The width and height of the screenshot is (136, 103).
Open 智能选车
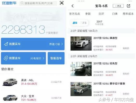[x=56, y=58]
